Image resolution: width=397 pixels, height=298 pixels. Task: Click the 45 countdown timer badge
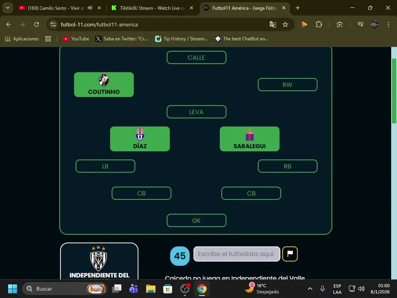[x=180, y=256]
